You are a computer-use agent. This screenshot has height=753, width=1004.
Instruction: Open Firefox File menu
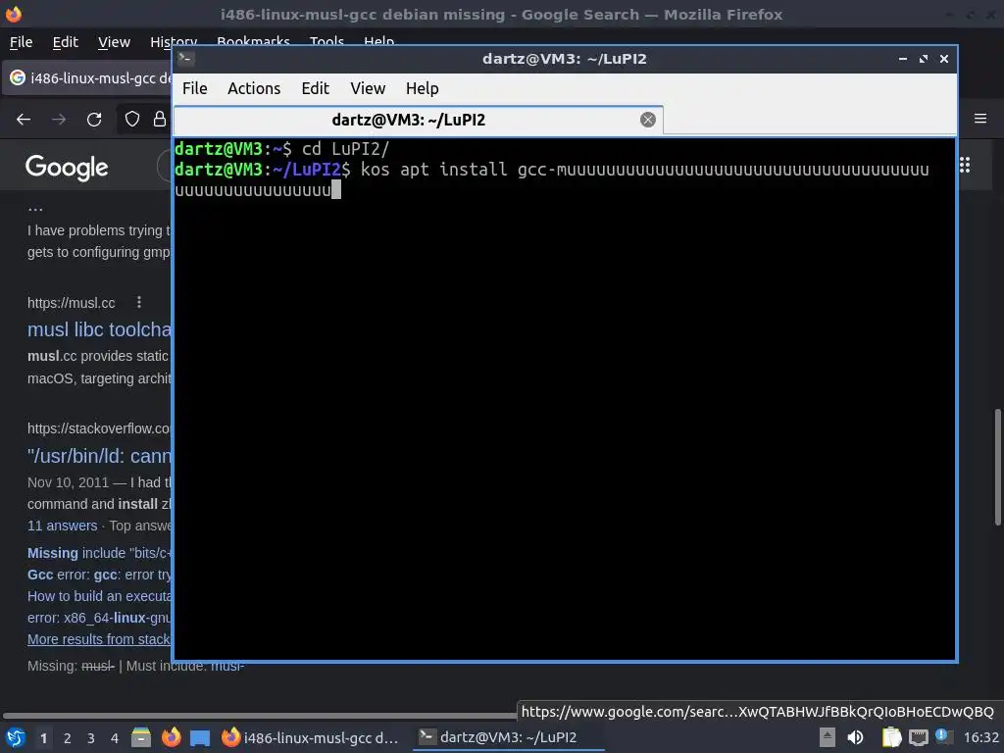tap(22, 42)
